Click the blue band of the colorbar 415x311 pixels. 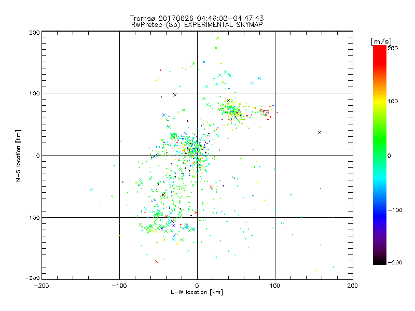380,216
